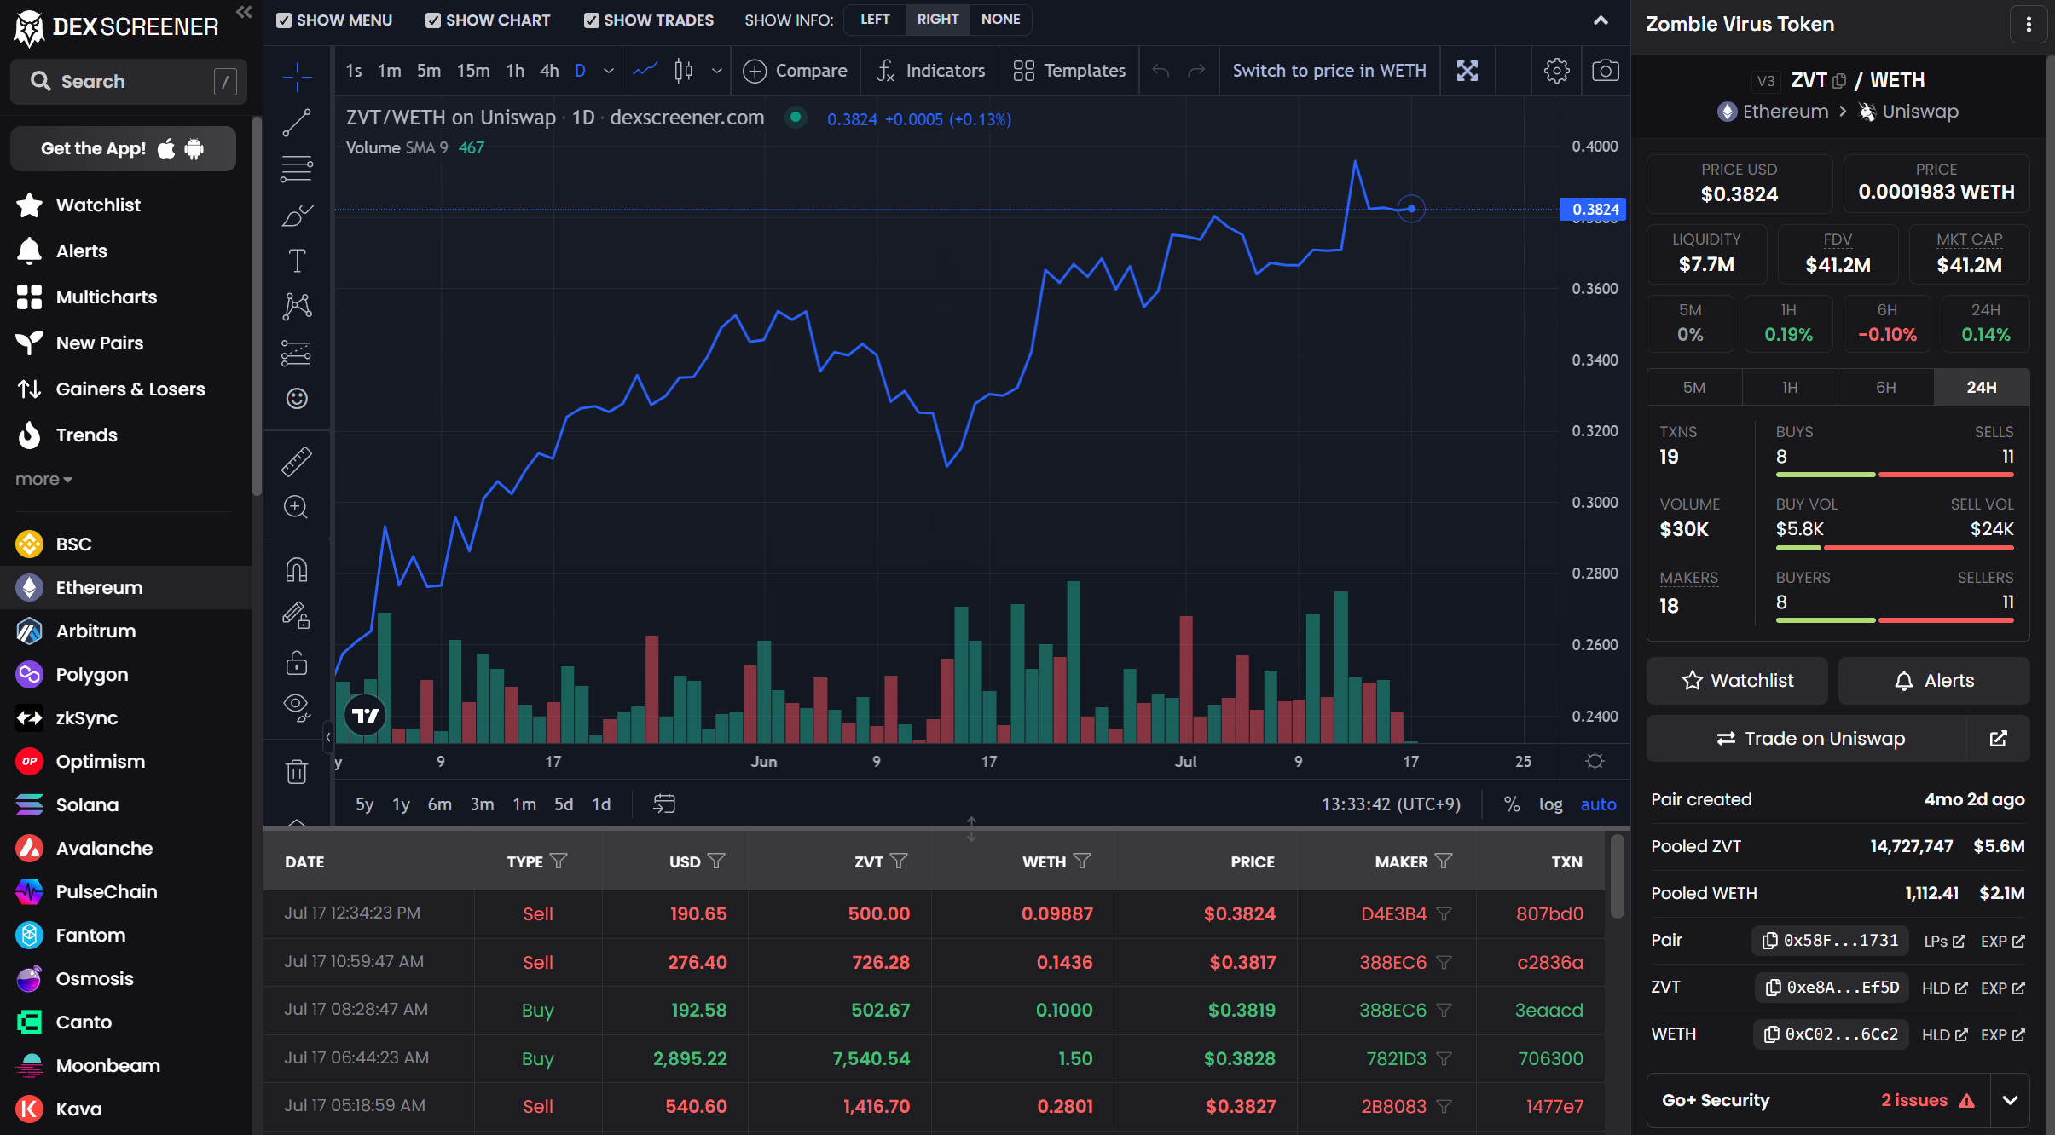Open chart settings gear icon

1556,71
